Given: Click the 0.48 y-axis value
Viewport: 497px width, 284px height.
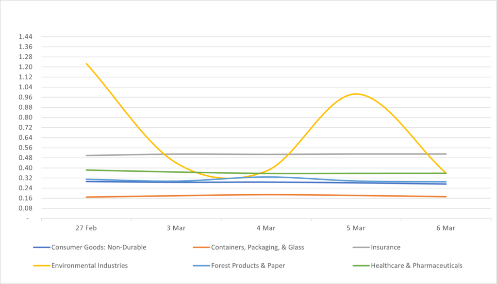Looking at the screenshot, I should (25, 158).
